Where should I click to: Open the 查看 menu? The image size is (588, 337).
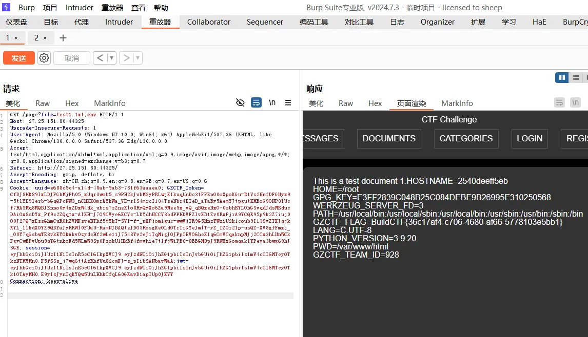click(x=139, y=8)
